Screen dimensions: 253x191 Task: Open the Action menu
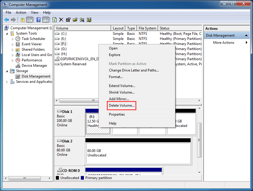click(21, 13)
